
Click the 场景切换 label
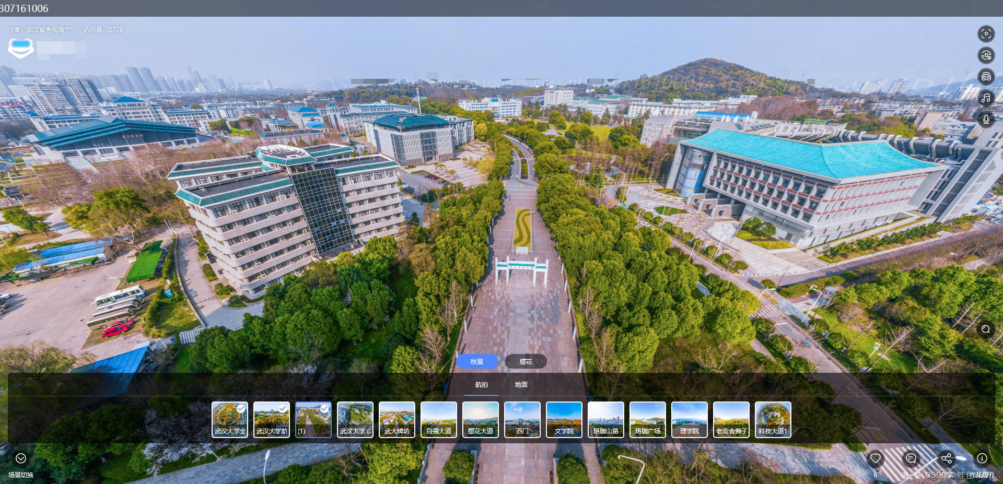[21, 475]
